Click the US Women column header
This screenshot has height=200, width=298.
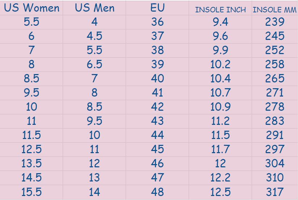click(32, 8)
